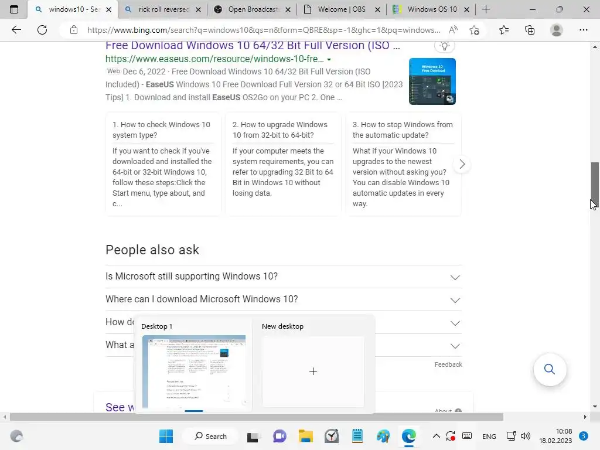Advance carousel with the right arrow button
600x450 pixels.
(462, 165)
